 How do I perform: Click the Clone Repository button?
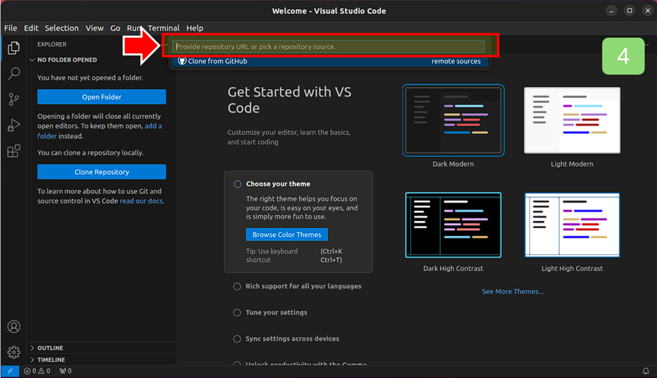(x=102, y=172)
